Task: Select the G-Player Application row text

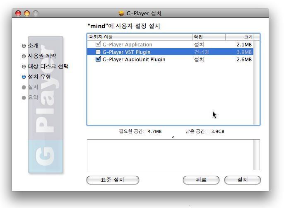Action: click(128, 45)
